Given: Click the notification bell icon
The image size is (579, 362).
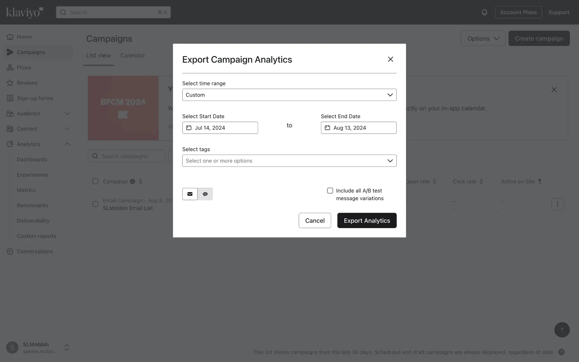Looking at the screenshot, I should coord(484,12).
